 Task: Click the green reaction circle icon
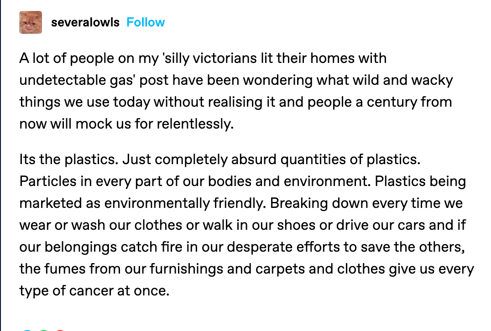[44, 330]
